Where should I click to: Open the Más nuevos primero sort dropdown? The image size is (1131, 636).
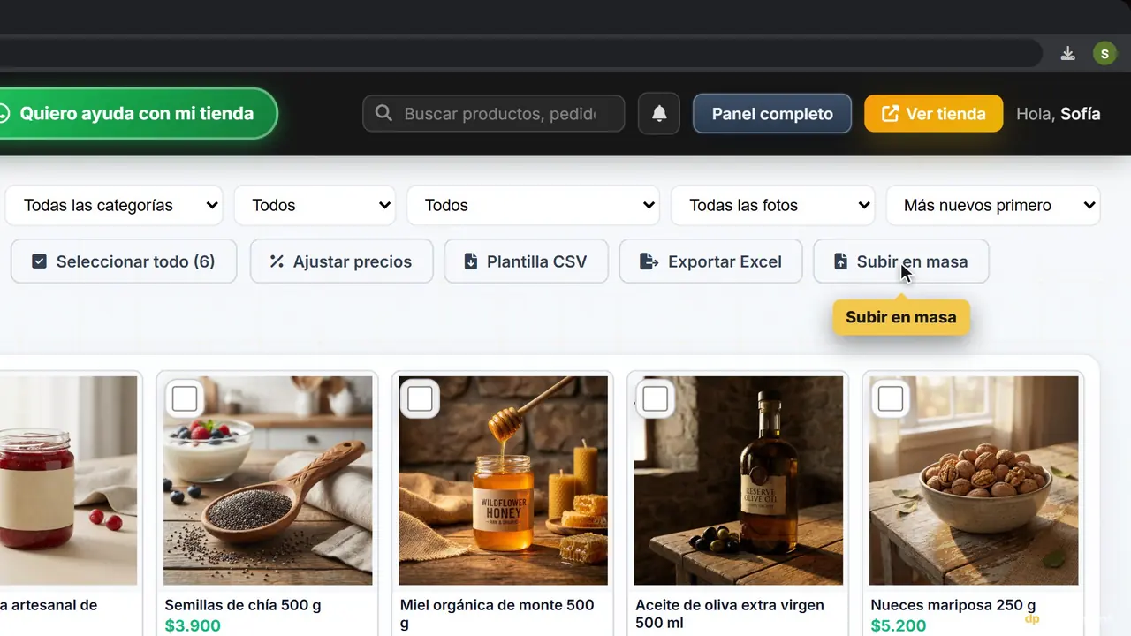pyautogui.click(x=993, y=205)
